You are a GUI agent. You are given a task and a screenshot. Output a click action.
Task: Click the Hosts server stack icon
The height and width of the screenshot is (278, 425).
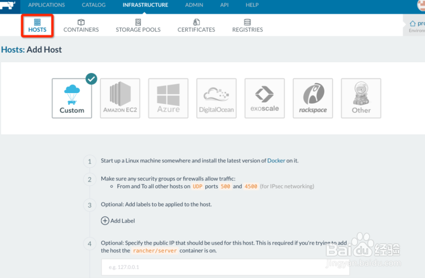[x=37, y=22]
